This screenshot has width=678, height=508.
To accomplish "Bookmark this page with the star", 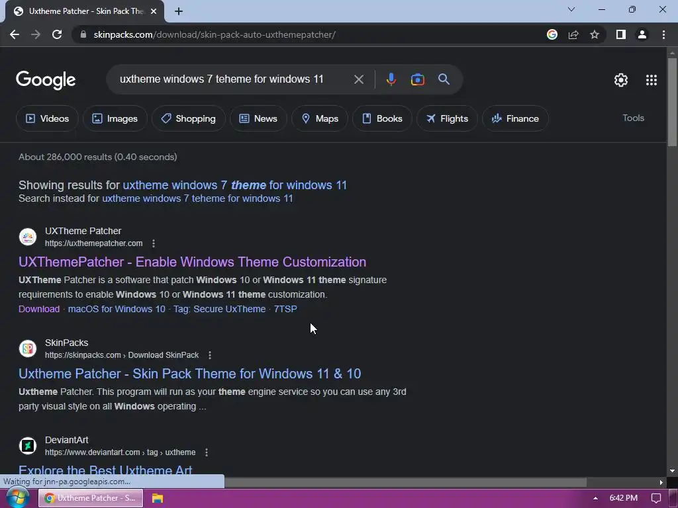I will 595,34.
